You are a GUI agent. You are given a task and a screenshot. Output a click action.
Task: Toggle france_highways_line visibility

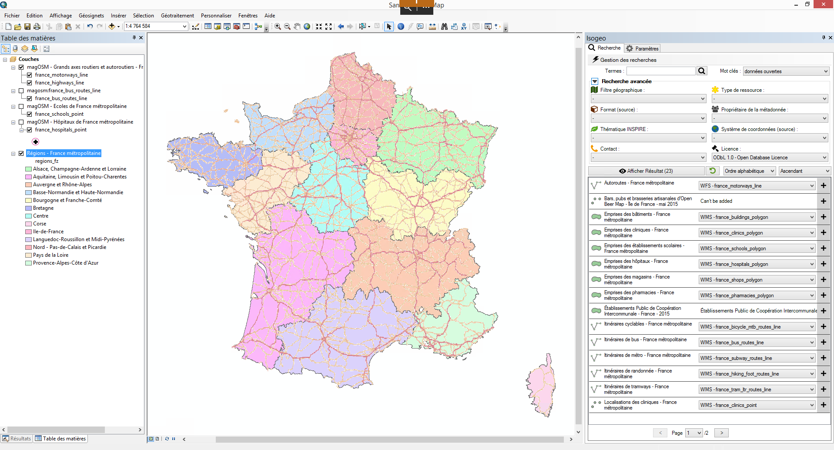(30, 83)
